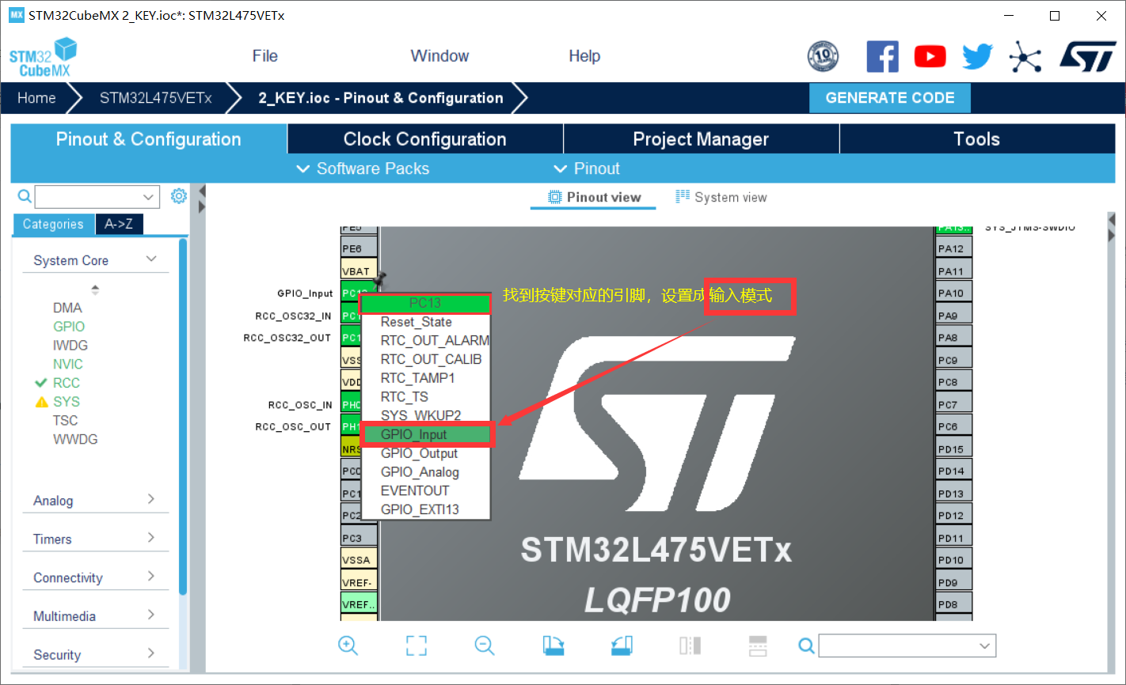
Task: Open the Help menu
Action: (x=584, y=56)
